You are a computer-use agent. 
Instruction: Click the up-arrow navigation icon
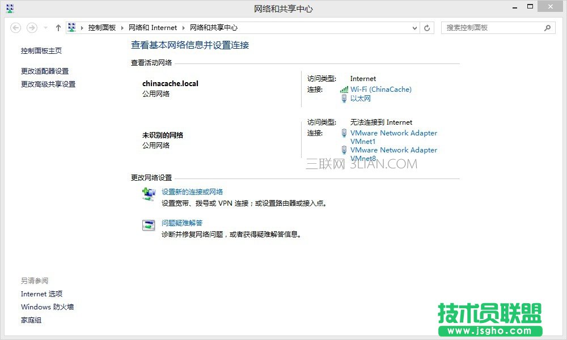58,27
